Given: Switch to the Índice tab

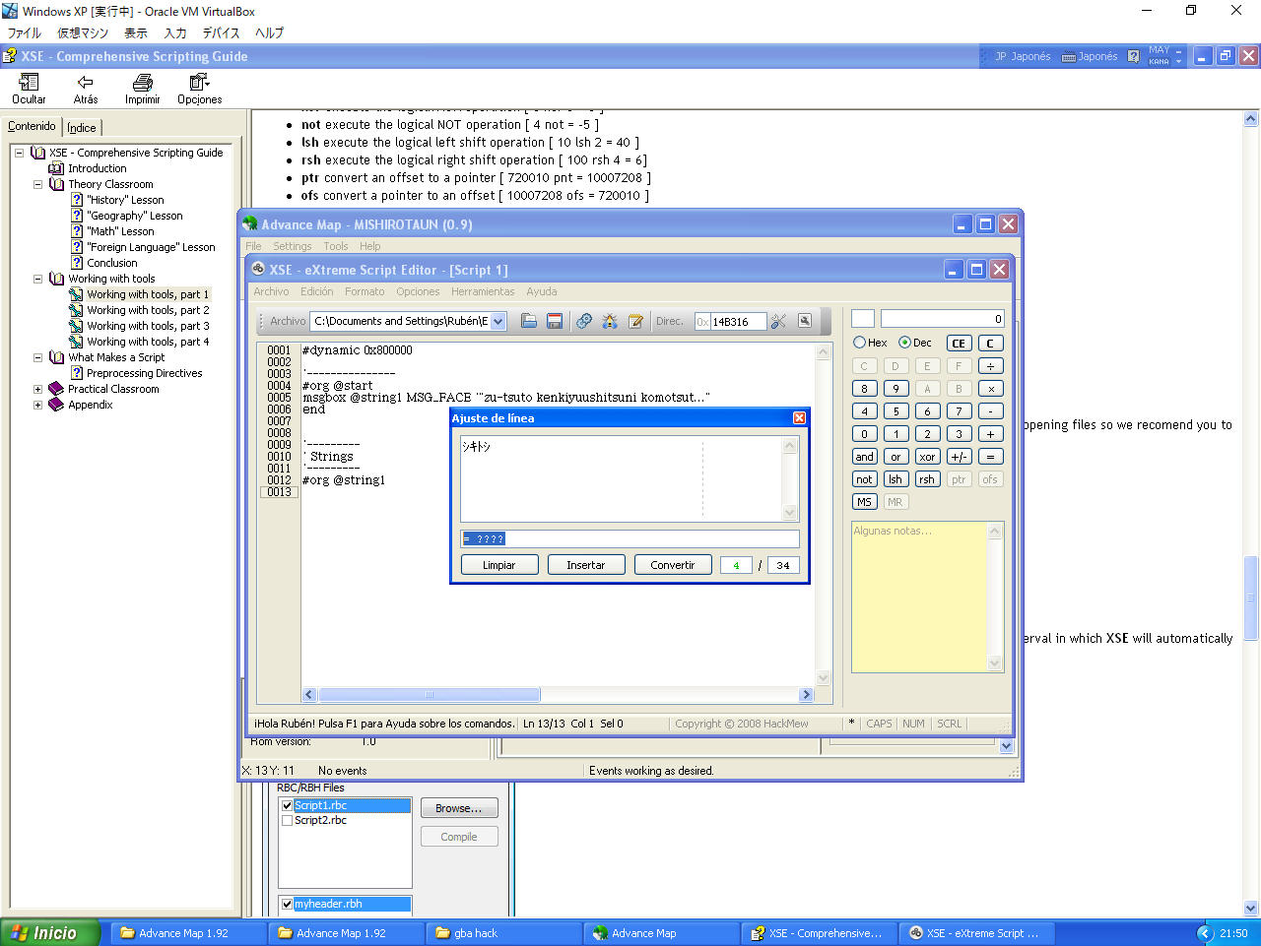Looking at the screenshot, I should coord(82,128).
